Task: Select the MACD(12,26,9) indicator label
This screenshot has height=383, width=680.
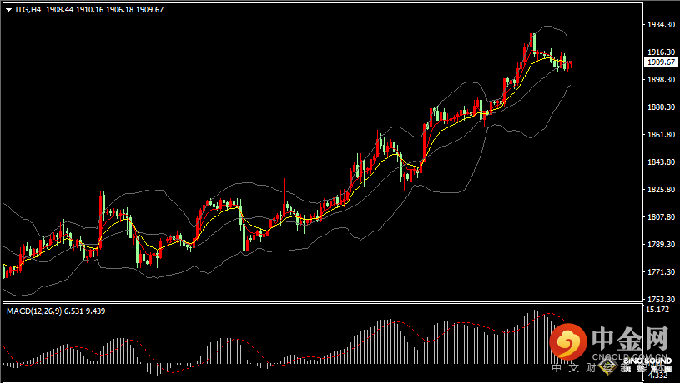Action: click(x=33, y=311)
